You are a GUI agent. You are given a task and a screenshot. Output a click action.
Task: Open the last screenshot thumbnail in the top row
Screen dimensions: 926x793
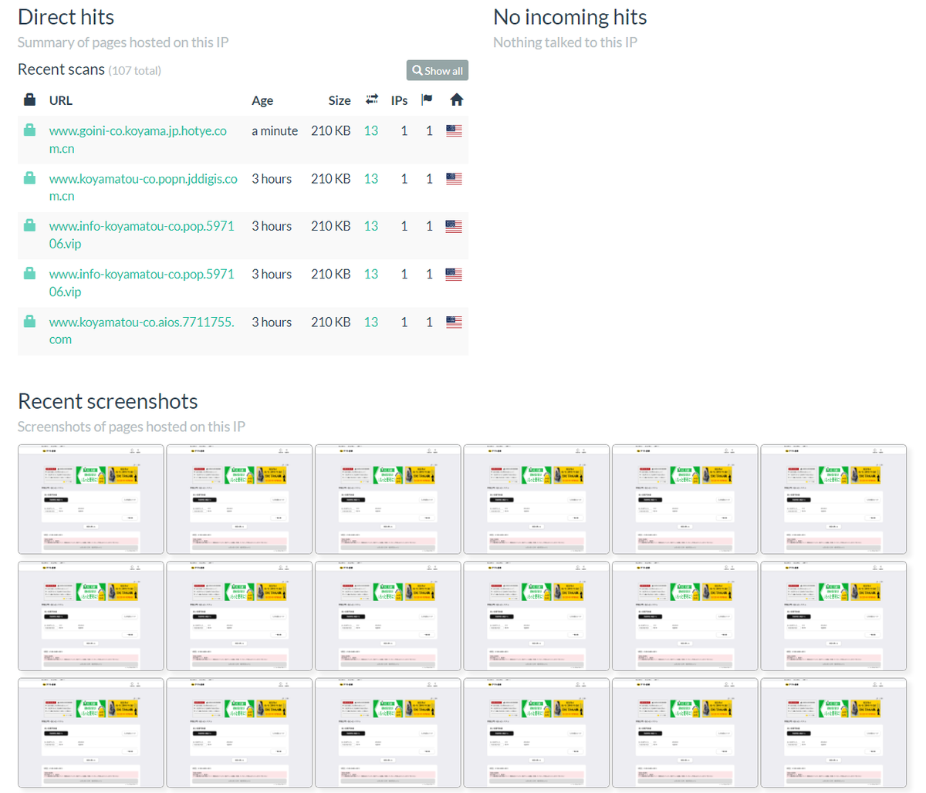coord(833,499)
